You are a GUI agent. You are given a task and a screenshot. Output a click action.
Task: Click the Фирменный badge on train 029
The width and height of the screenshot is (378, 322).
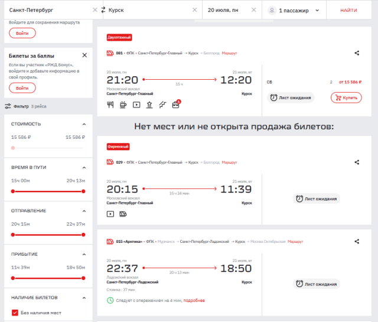118,147
